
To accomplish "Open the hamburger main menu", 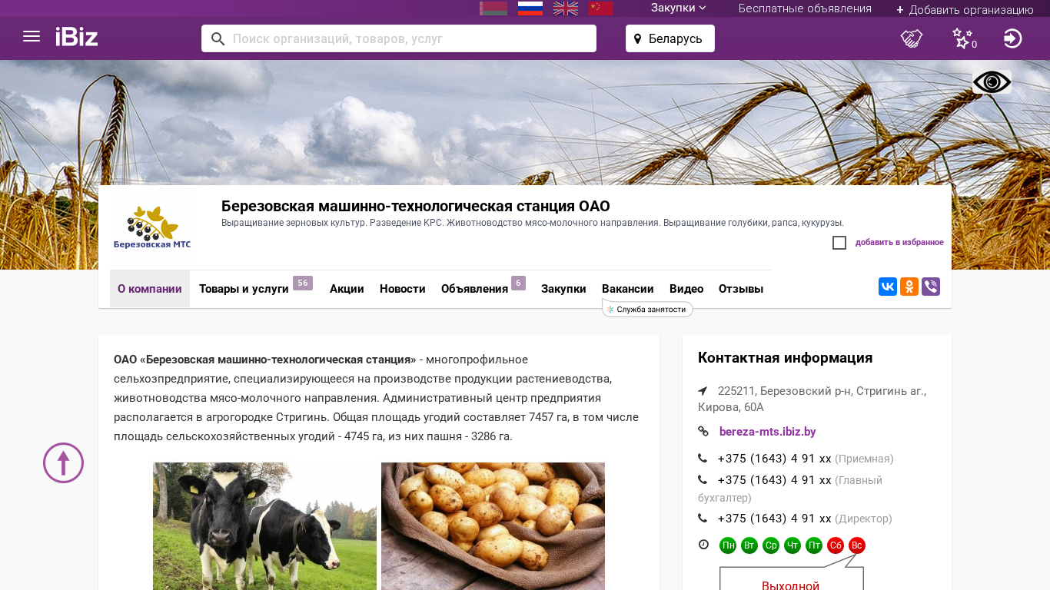I will [x=32, y=36].
